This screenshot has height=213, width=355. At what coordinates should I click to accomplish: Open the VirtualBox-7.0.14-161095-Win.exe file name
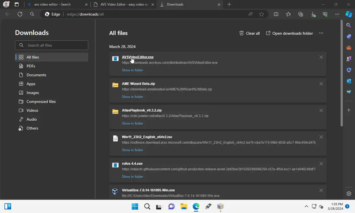point(148,190)
